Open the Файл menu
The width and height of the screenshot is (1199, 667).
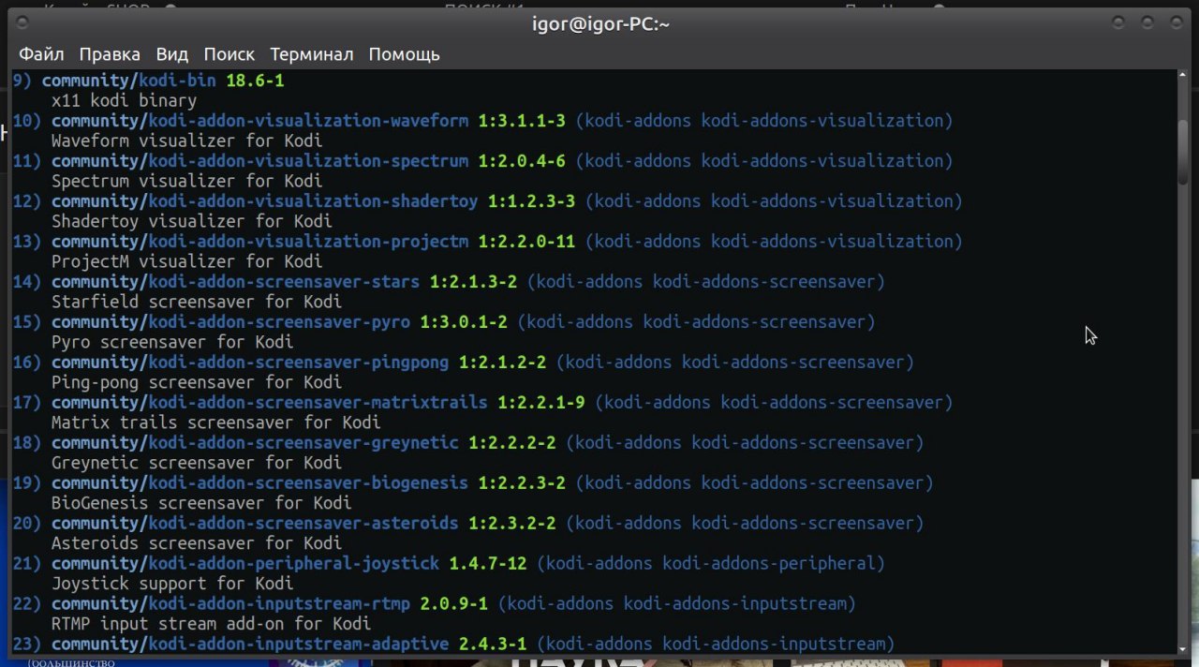pyautogui.click(x=42, y=54)
